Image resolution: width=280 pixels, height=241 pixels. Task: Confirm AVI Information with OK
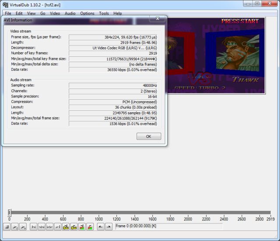(x=149, y=136)
